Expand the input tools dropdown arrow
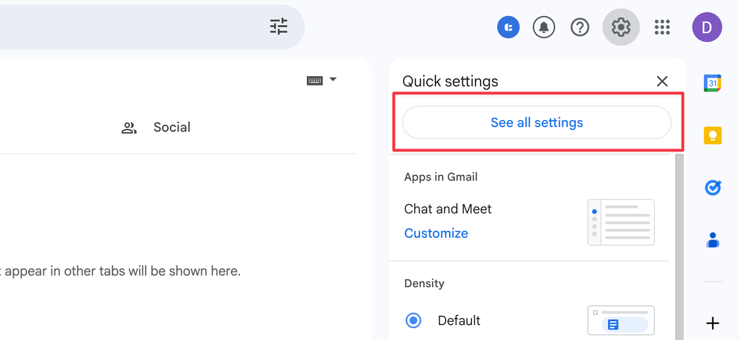The height and width of the screenshot is (340, 739). [x=333, y=79]
